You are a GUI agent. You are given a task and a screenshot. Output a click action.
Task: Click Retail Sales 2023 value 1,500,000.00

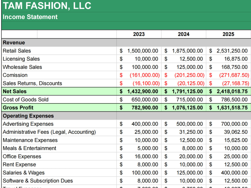[x=143, y=51]
